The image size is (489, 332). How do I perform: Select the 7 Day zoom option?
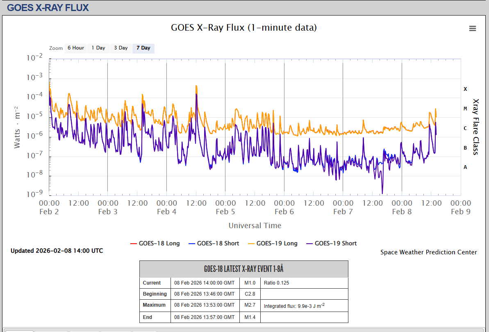(x=143, y=48)
